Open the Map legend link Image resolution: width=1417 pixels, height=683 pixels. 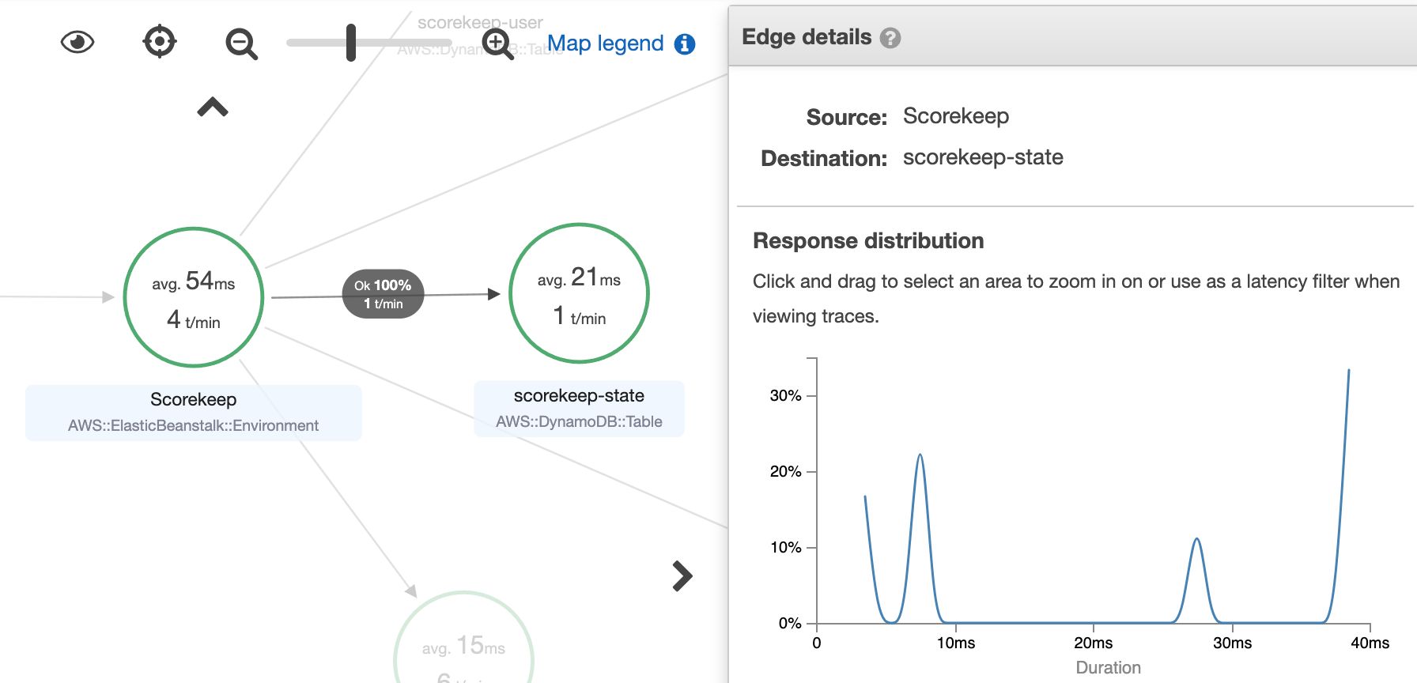(x=605, y=43)
